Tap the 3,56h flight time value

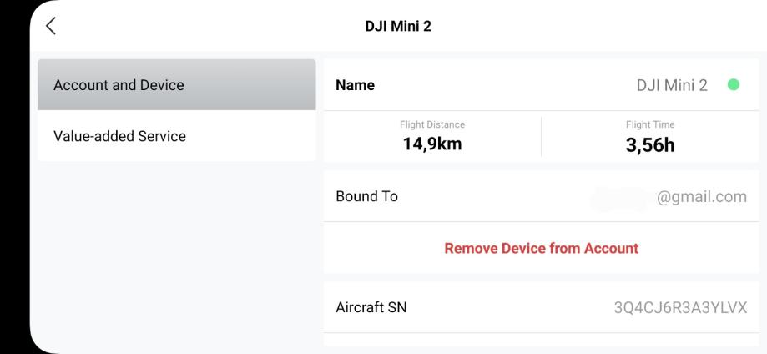pos(650,145)
